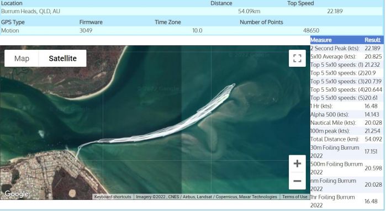Screen dimensions: 386x211
Task: Select the 500m Foiling Burrum 2022 row
Action: (347, 168)
